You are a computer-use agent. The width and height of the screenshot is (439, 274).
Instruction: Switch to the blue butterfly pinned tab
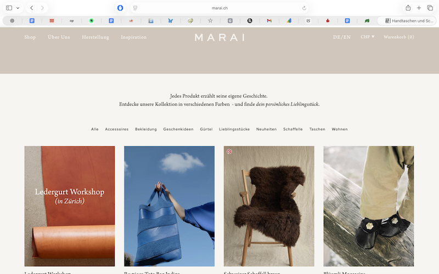[x=171, y=21]
